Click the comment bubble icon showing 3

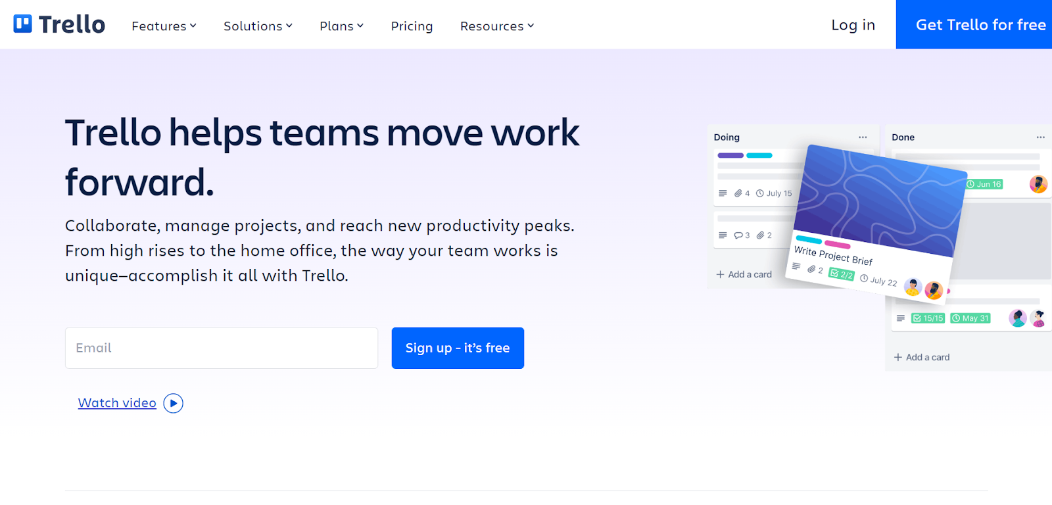(738, 235)
